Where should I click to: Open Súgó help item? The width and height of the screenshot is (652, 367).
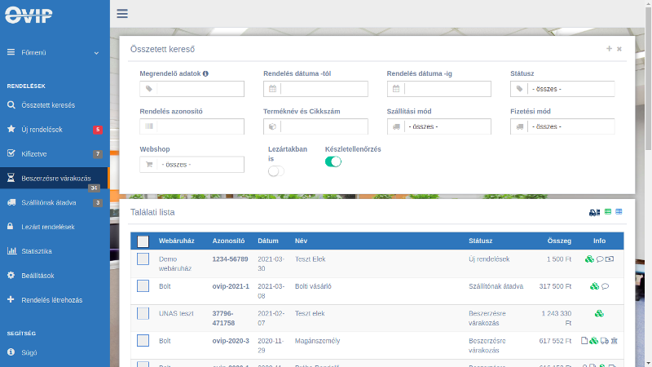(55, 352)
